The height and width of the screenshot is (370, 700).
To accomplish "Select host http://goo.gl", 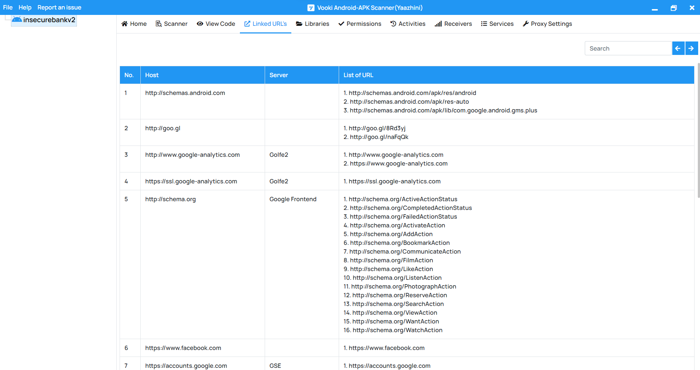I will (163, 128).
